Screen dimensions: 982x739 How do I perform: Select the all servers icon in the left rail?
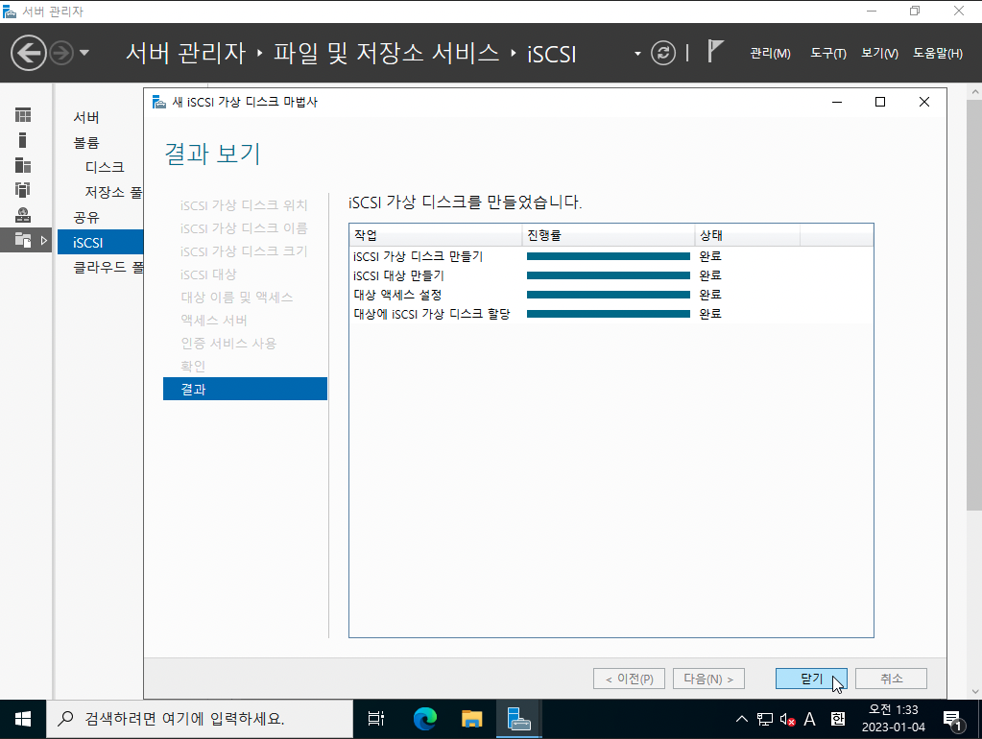[x=23, y=165]
